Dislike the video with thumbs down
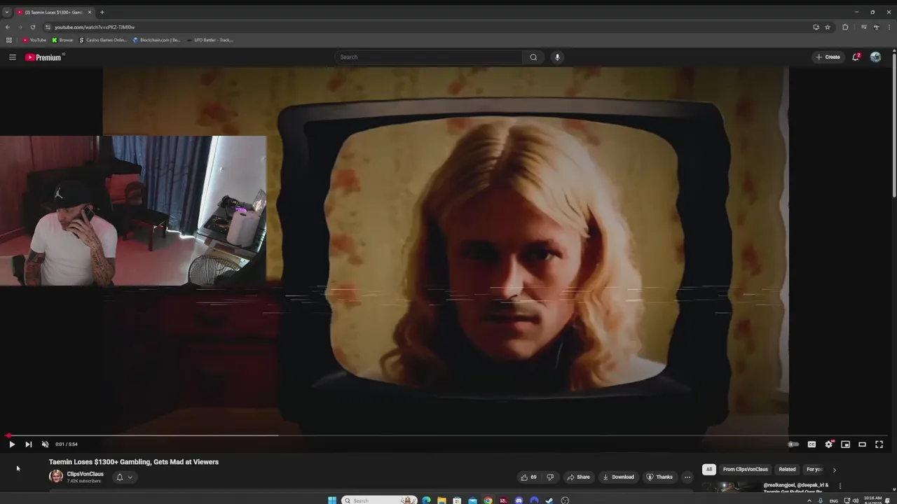The width and height of the screenshot is (897, 504). tap(550, 477)
